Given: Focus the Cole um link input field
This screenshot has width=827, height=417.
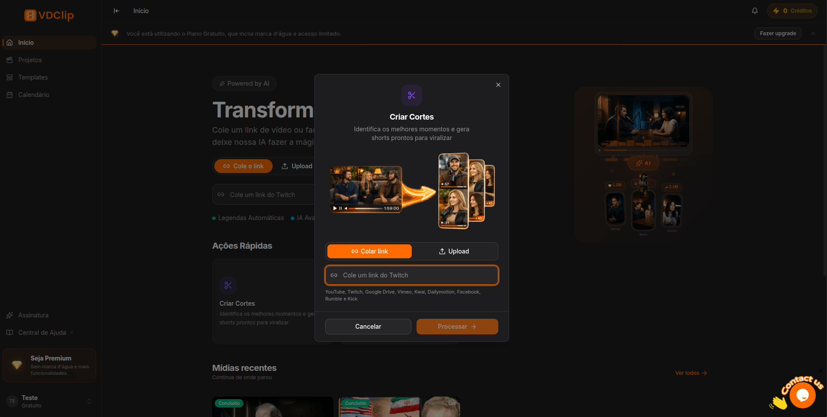Looking at the screenshot, I should click(x=417, y=275).
